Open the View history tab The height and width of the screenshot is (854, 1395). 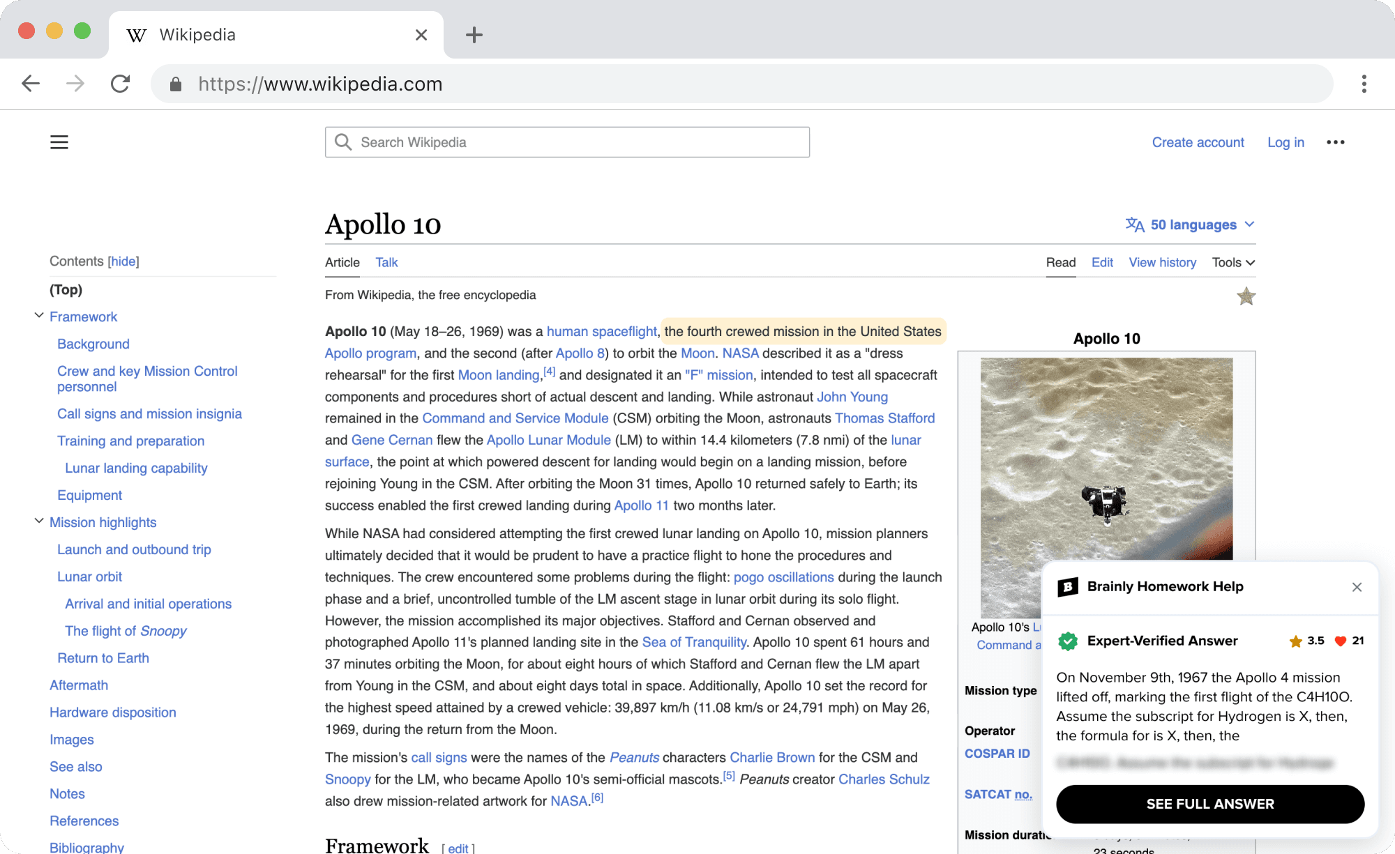(x=1162, y=263)
